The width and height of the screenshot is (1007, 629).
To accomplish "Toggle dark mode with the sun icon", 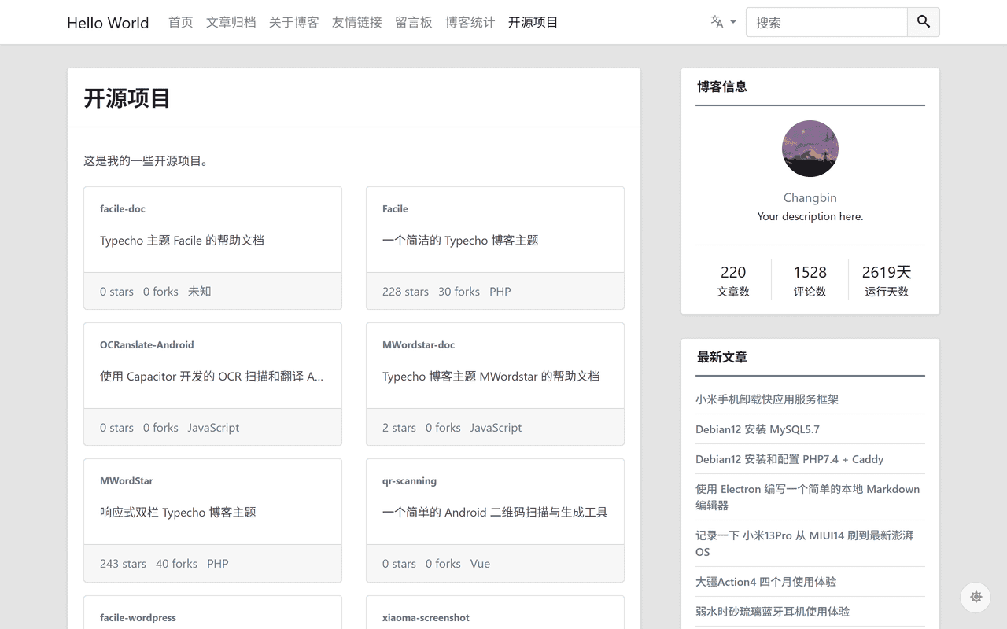I will (x=976, y=597).
